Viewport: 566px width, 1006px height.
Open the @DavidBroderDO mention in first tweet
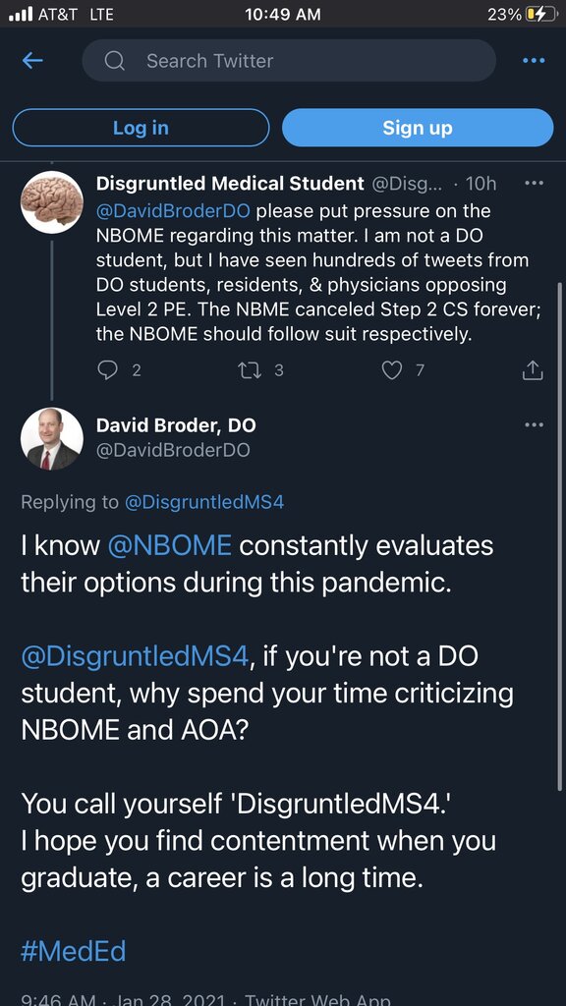tap(174, 211)
